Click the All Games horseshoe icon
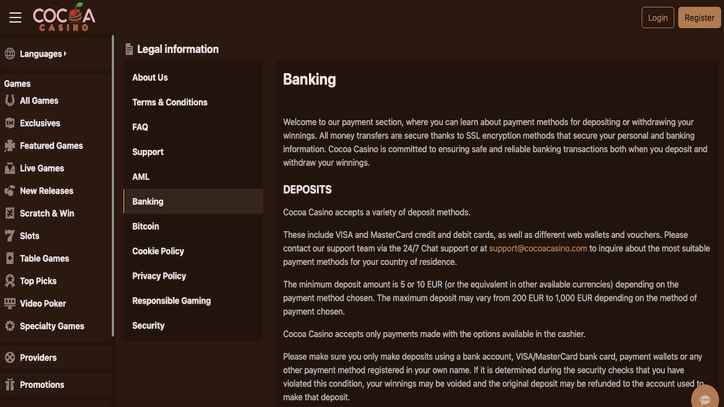The width and height of the screenshot is (724, 407). click(x=10, y=100)
